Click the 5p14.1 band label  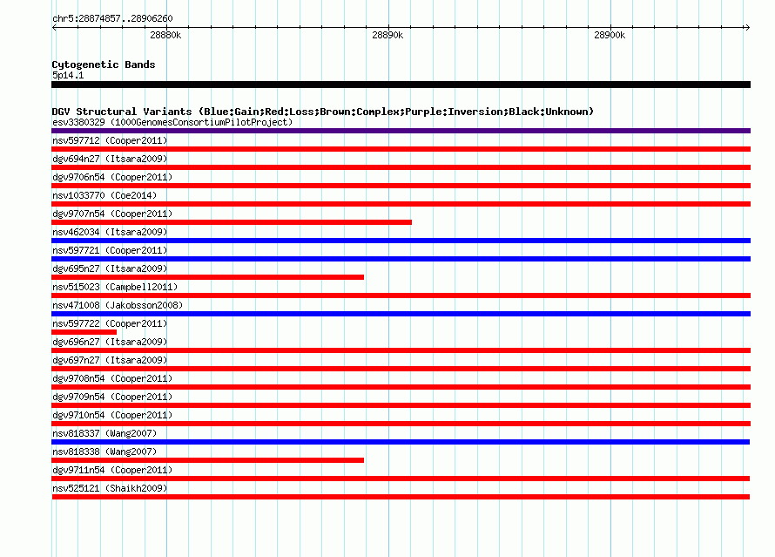tap(68, 75)
